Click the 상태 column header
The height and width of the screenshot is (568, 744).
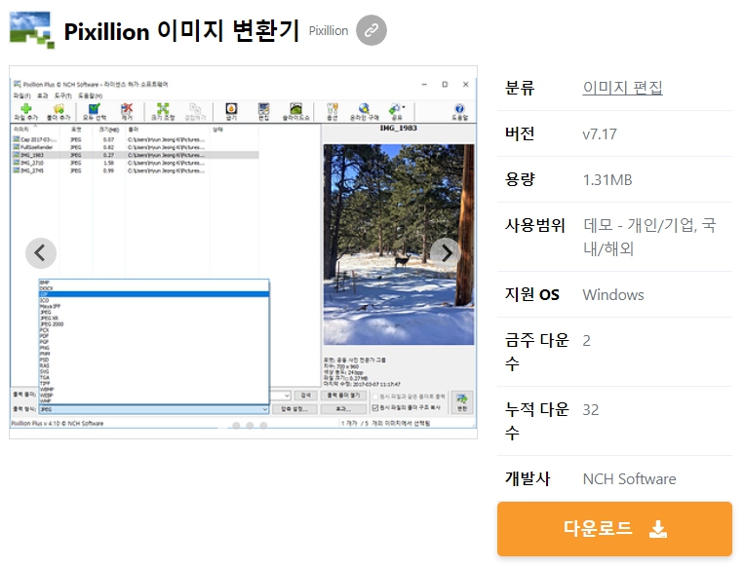(x=234, y=129)
